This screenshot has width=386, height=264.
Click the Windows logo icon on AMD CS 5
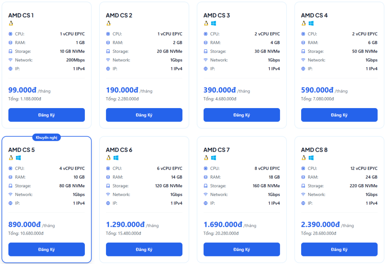click(18, 158)
